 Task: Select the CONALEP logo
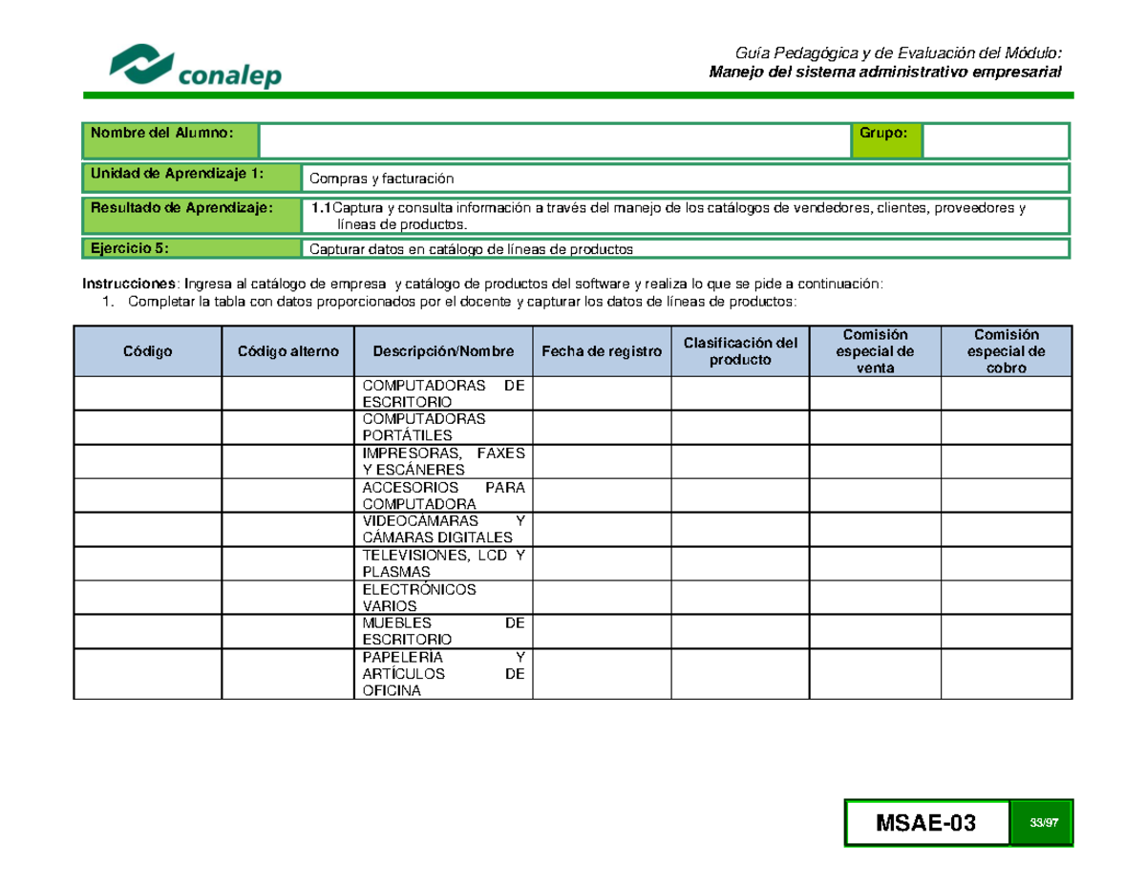click(x=197, y=65)
